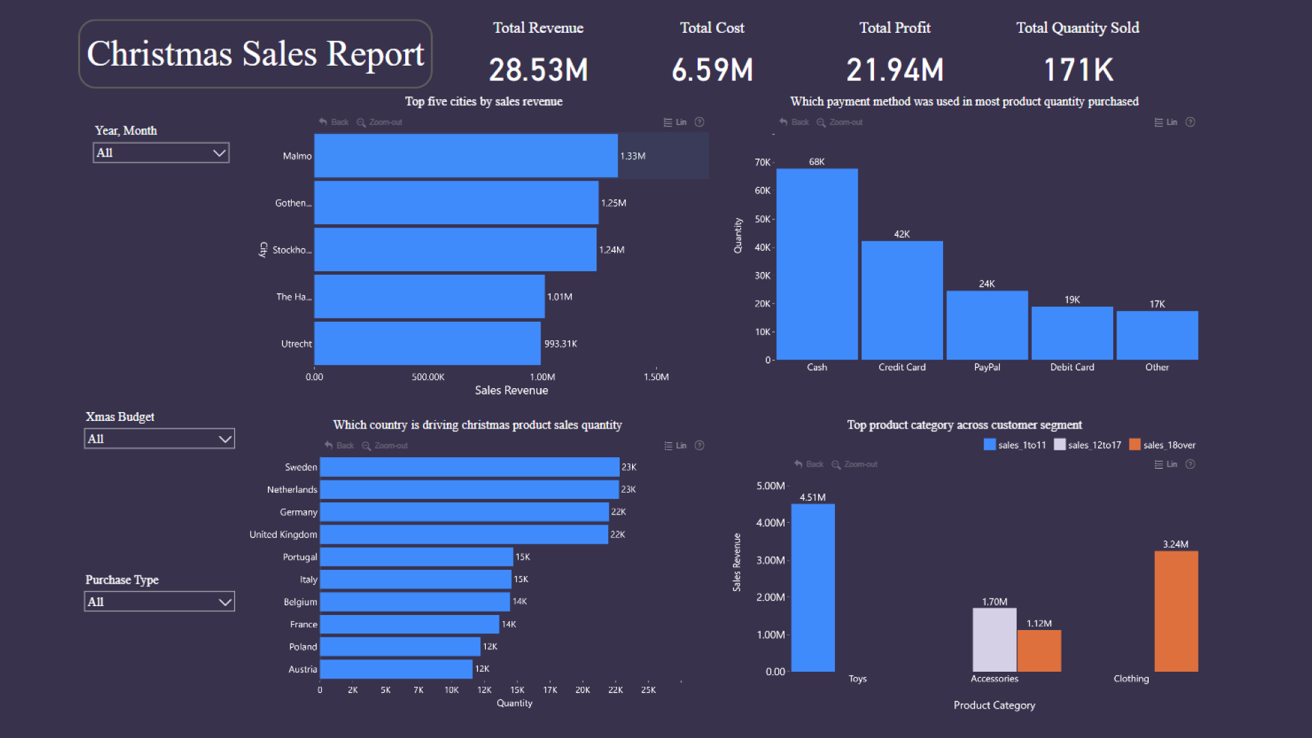This screenshot has width=1312, height=738.
Task: Click 'Top product category across customer segment' title
Action: coord(964,425)
